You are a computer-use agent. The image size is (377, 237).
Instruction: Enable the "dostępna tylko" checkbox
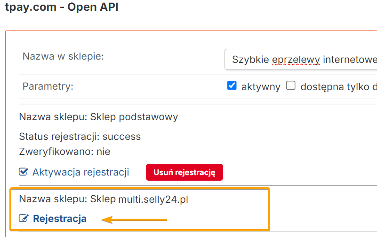point(291,86)
